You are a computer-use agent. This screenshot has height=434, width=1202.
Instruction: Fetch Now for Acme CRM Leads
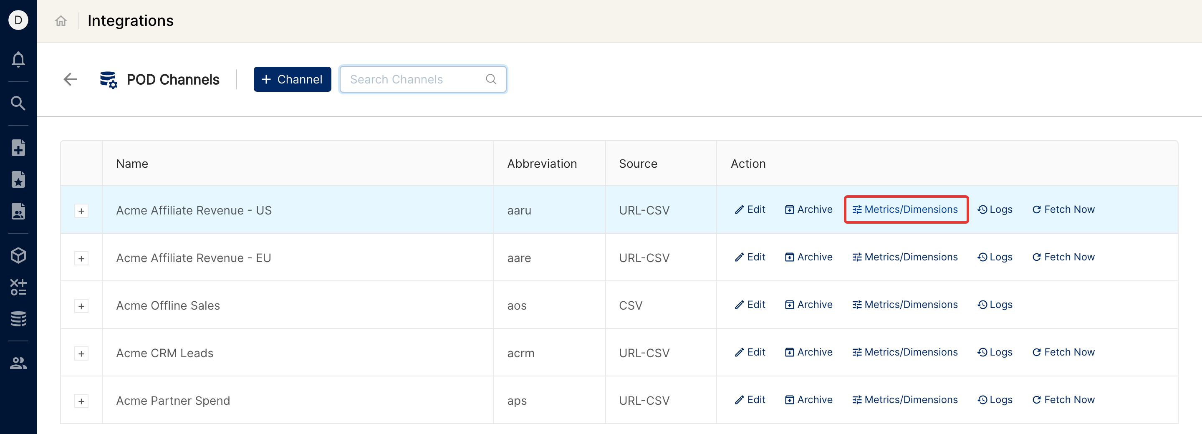1063,352
